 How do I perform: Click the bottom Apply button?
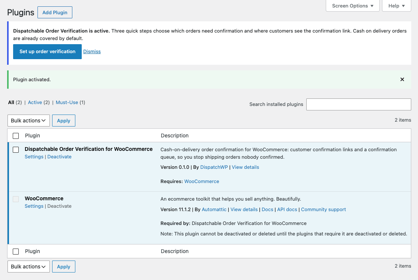(64, 267)
